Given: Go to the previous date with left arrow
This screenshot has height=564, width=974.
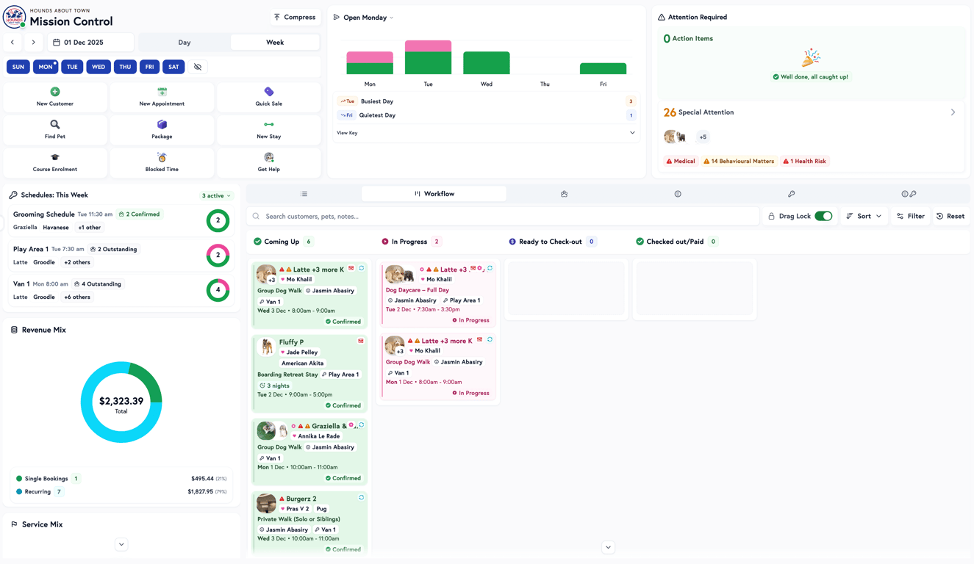Looking at the screenshot, I should pyautogui.click(x=12, y=43).
